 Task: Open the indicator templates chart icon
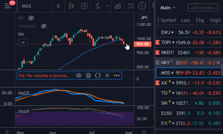click(x=131, y=6)
